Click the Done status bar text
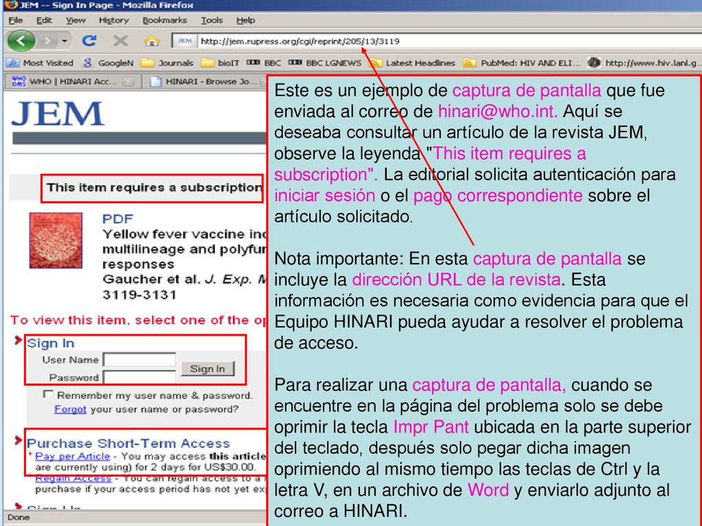 coord(19,518)
